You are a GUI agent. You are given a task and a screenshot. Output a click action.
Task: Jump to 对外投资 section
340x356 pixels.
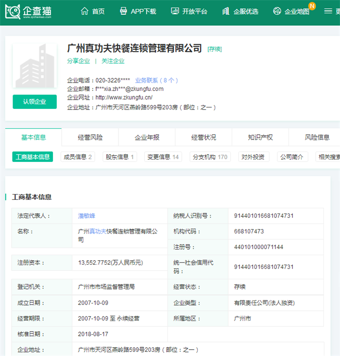point(254,157)
